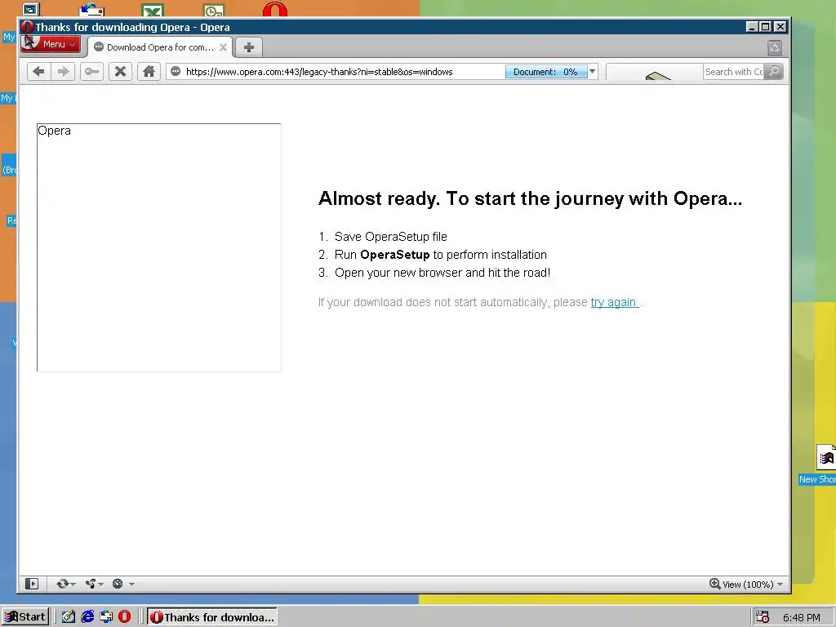
Task: Open the red Opera Menu button
Action: pos(51,44)
